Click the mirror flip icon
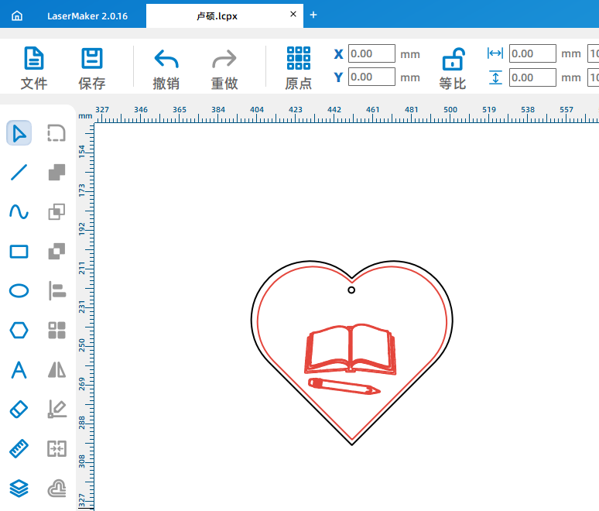Image resolution: width=599 pixels, height=511 pixels. (57, 370)
